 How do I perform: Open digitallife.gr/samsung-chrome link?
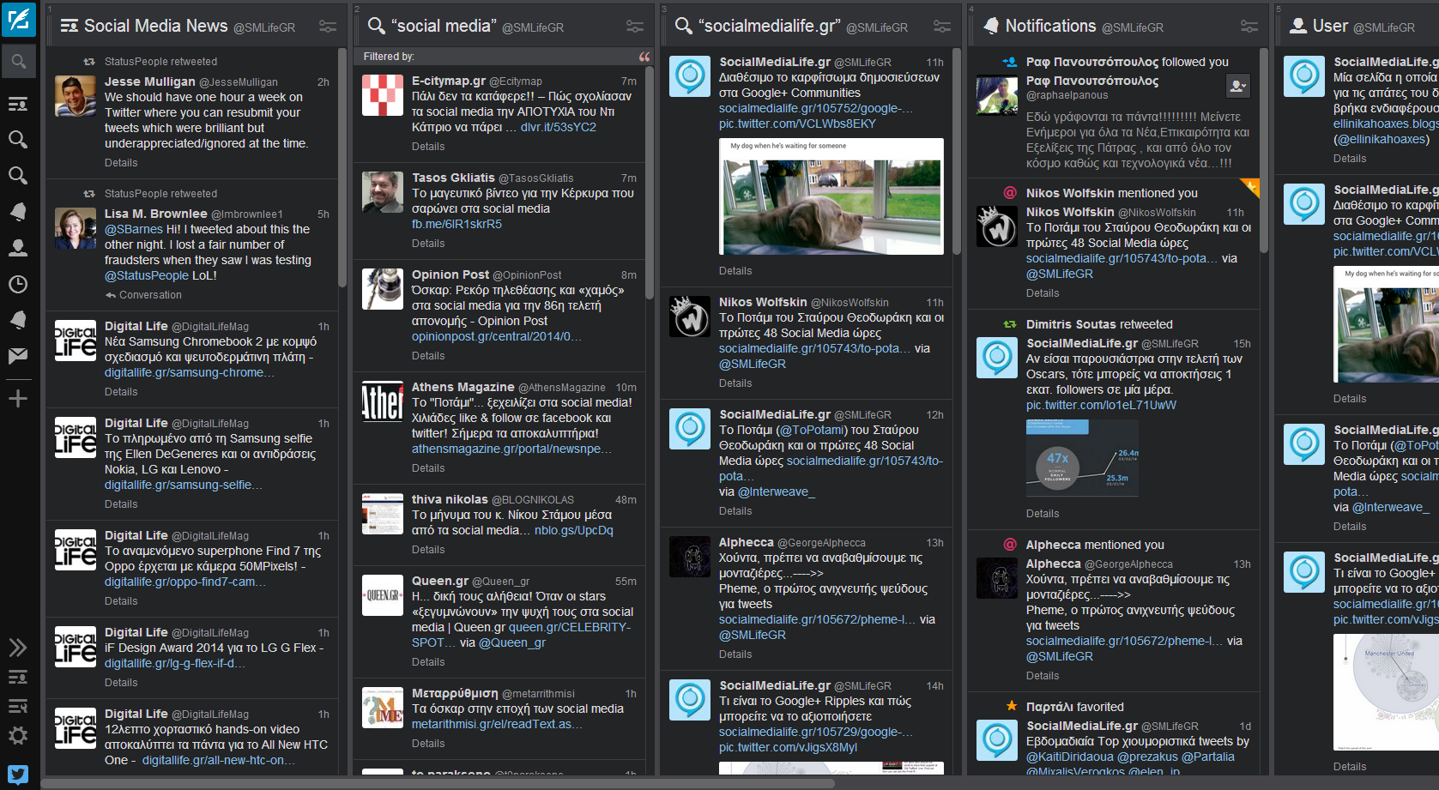tap(190, 372)
